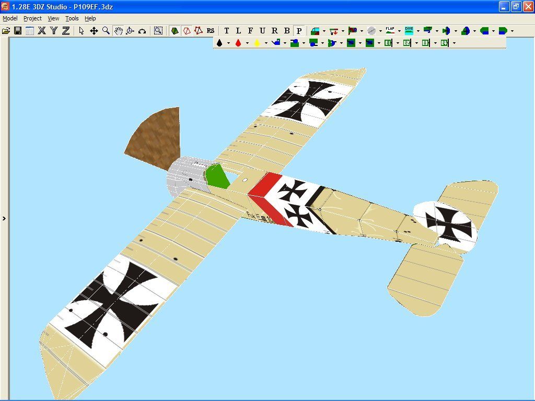Screen dimensions: 535x401
Task: Switch to the L (left) view
Action: (238, 31)
